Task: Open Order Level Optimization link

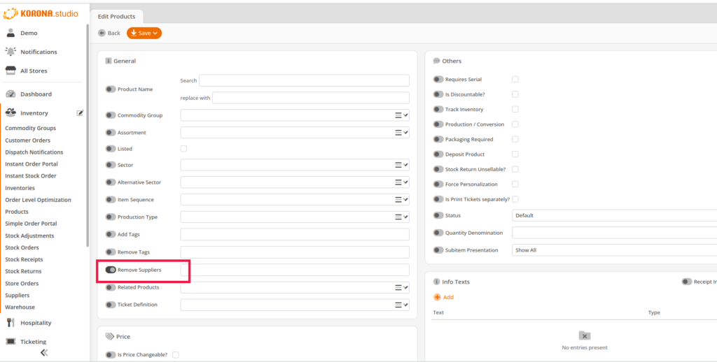Action: pos(39,200)
